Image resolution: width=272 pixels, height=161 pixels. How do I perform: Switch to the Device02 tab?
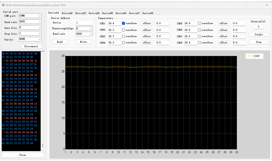click(x=67, y=13)
